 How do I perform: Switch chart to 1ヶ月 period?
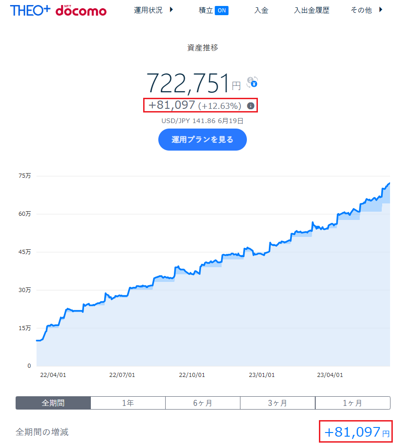(353, 403)
